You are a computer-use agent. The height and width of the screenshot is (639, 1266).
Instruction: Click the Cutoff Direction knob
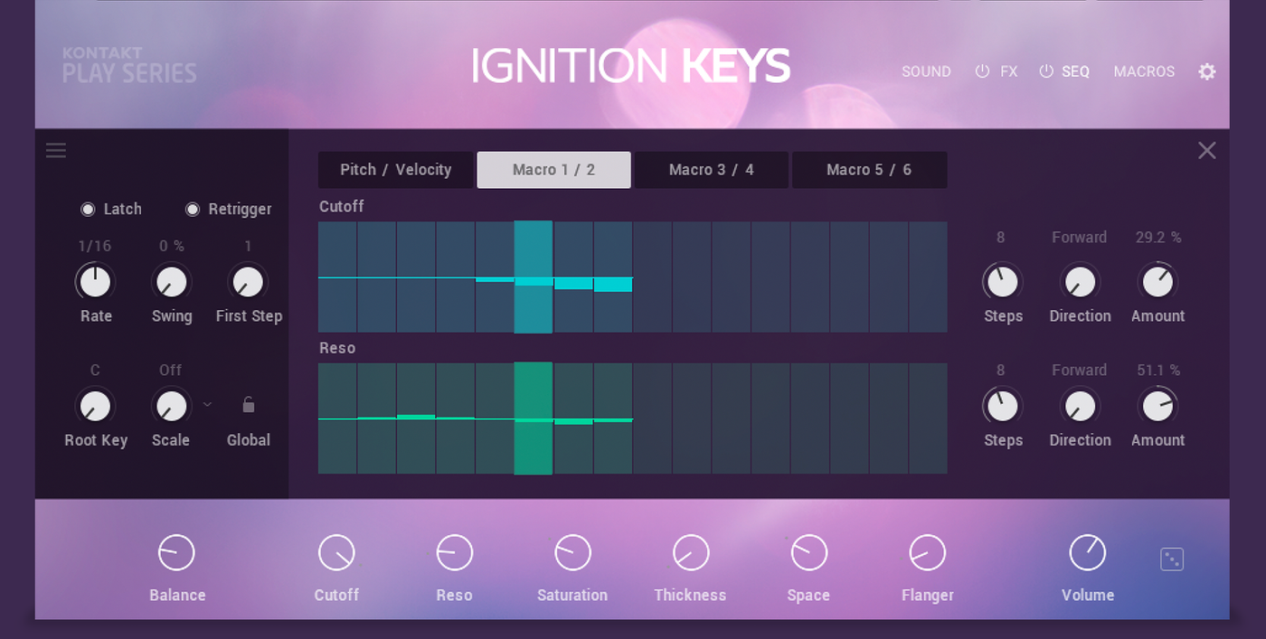1080,282
